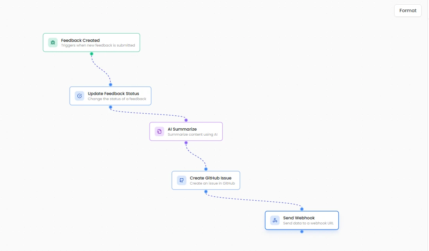Click 'Send data to a webhook URL' text
Viewport: 429px width, 251px height.
(308, 223)
